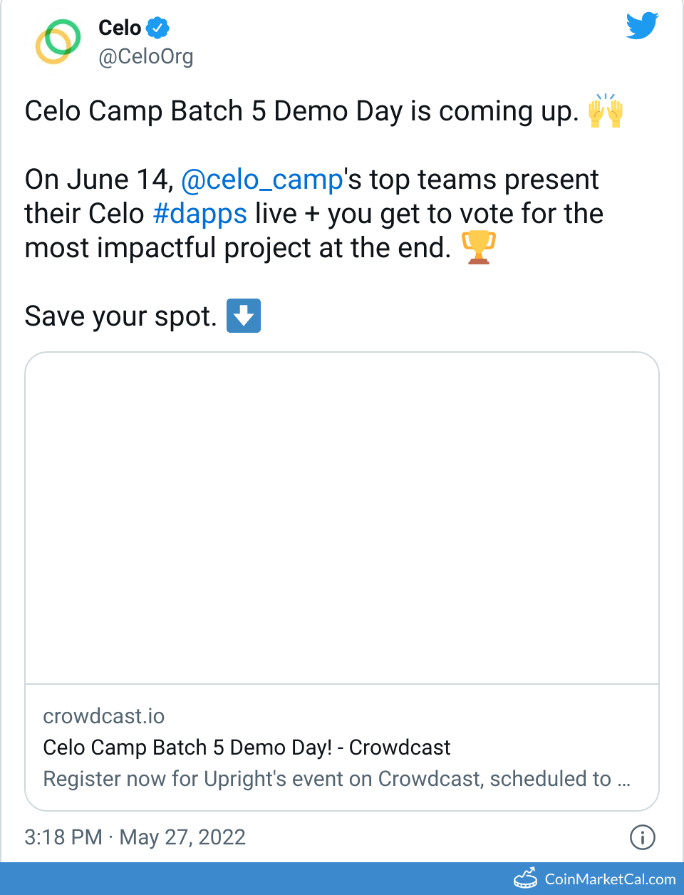Click the tweet's first line about Demo Day

[x=301, y=112]
